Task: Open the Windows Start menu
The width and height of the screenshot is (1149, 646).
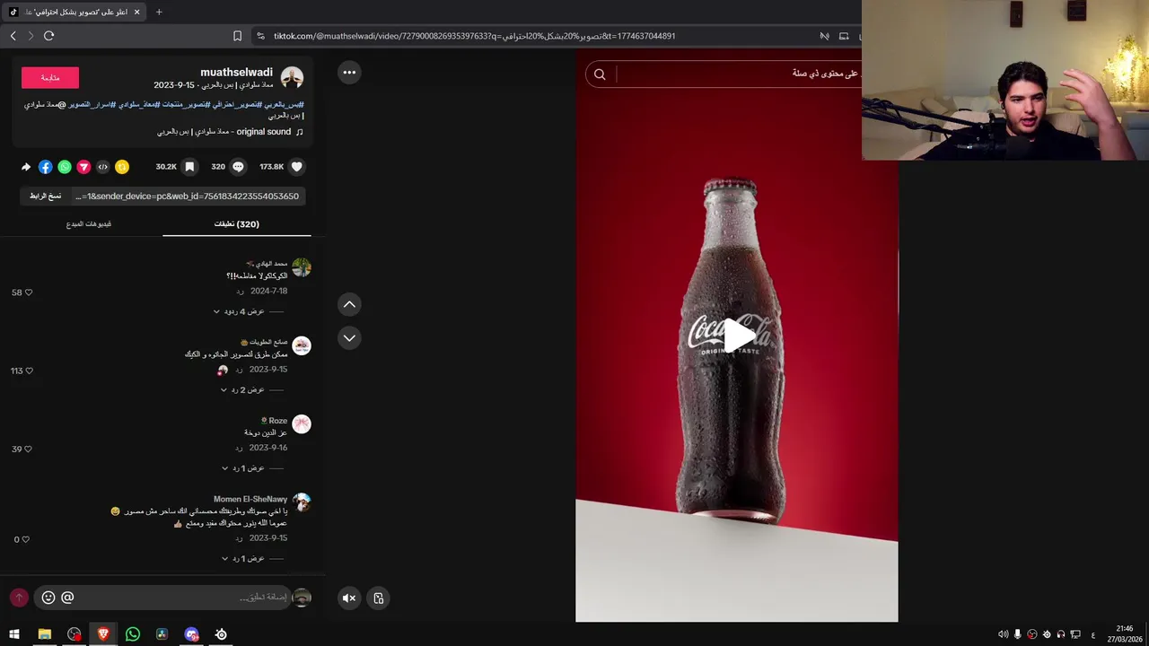Action: [14, 634]
